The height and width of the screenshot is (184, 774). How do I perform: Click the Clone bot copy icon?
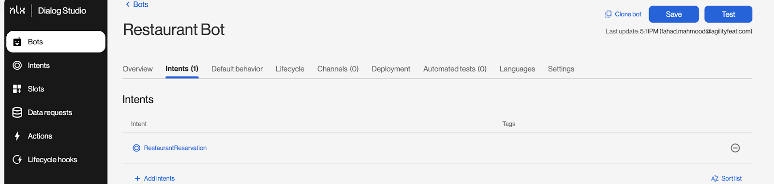coord(608,14)
